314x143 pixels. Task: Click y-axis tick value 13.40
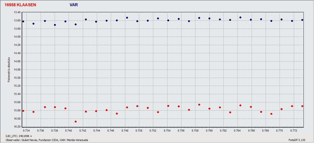(17, 12)
